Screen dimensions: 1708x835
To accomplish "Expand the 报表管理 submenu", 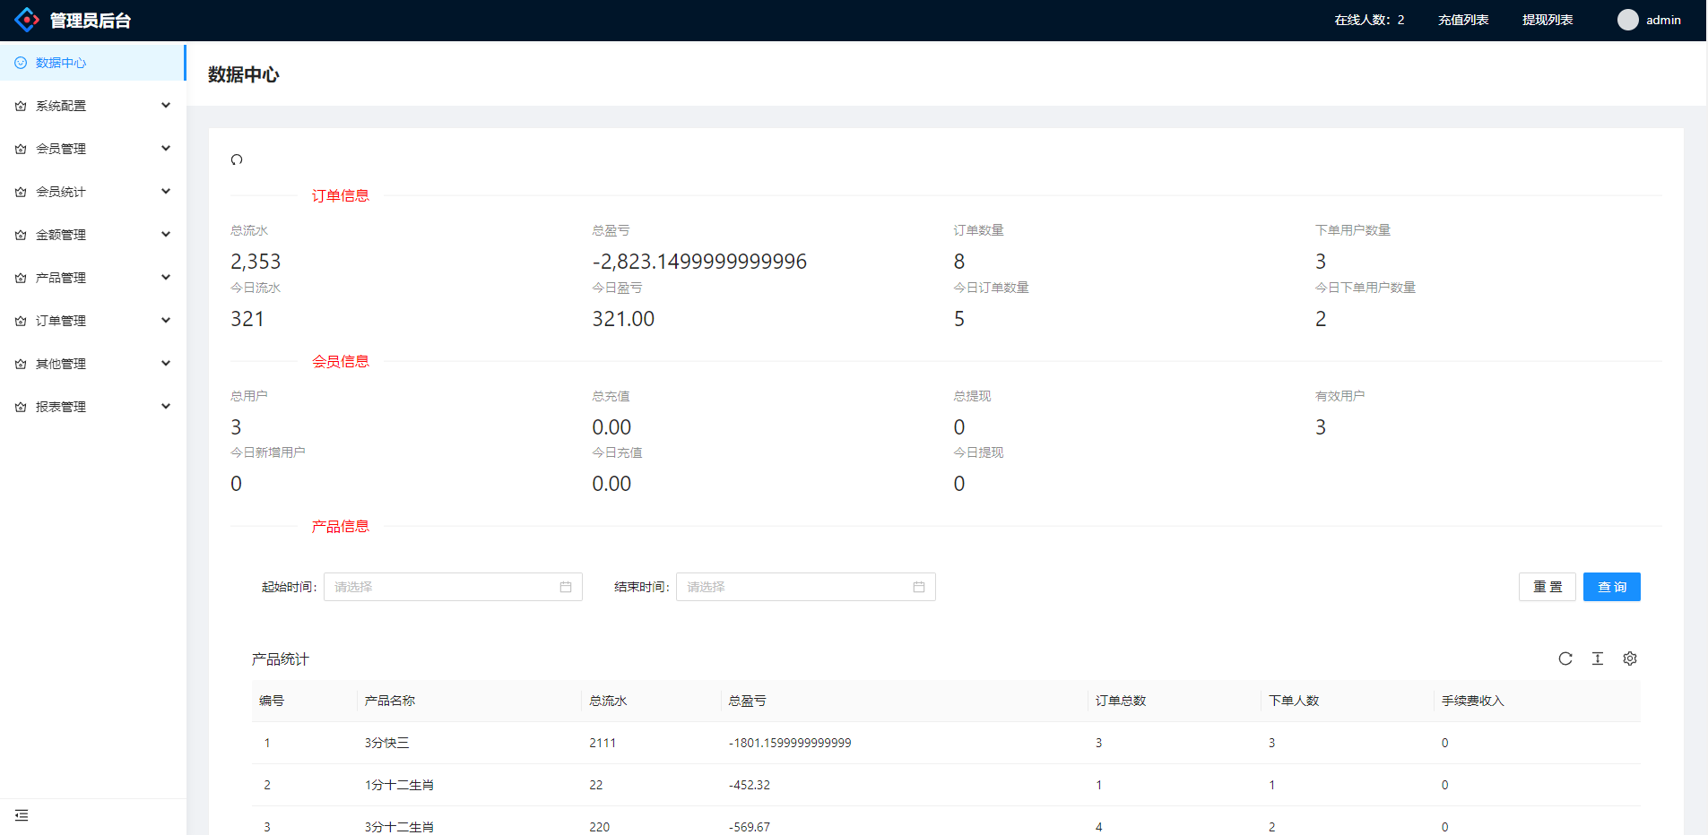I will [92, 407].
